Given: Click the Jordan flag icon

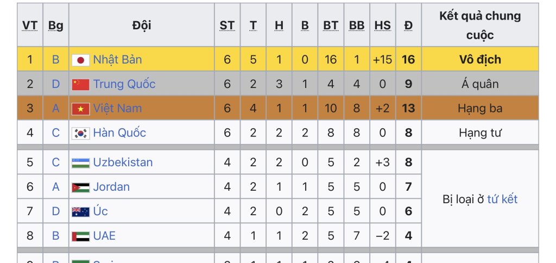Looking at the screenshot, I should [81, 187].
